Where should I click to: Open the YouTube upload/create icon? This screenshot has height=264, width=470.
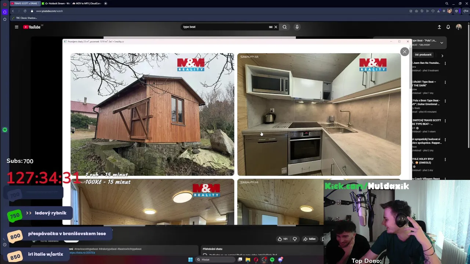tap(439, 27)
